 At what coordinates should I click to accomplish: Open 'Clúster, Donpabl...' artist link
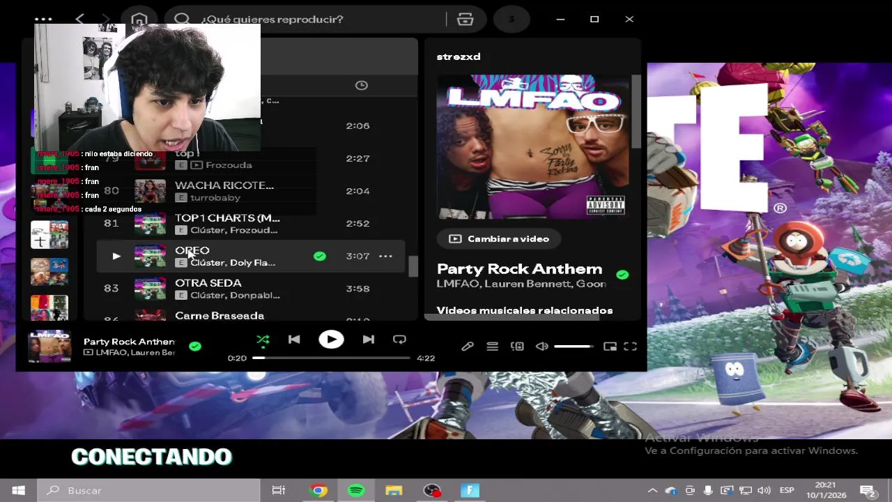coord(235,296)
